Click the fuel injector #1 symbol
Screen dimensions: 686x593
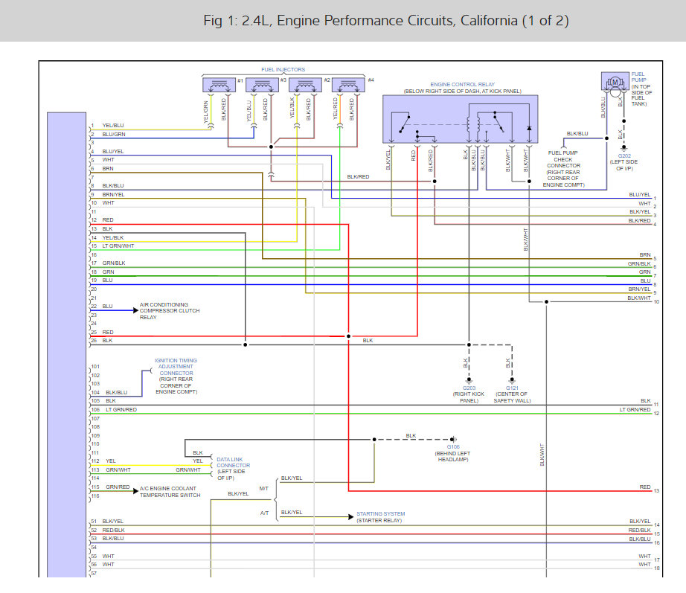(x=219, y=85)
